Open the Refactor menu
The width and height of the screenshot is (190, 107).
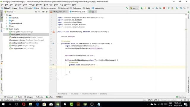click(x=39, y=5)
